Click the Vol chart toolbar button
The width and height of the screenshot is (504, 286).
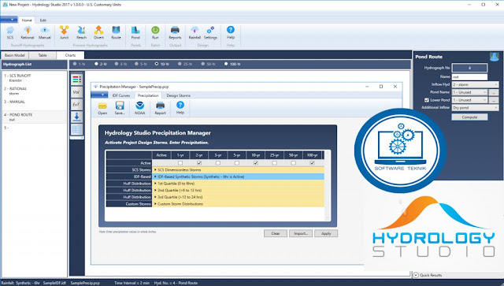click(76, 92)
